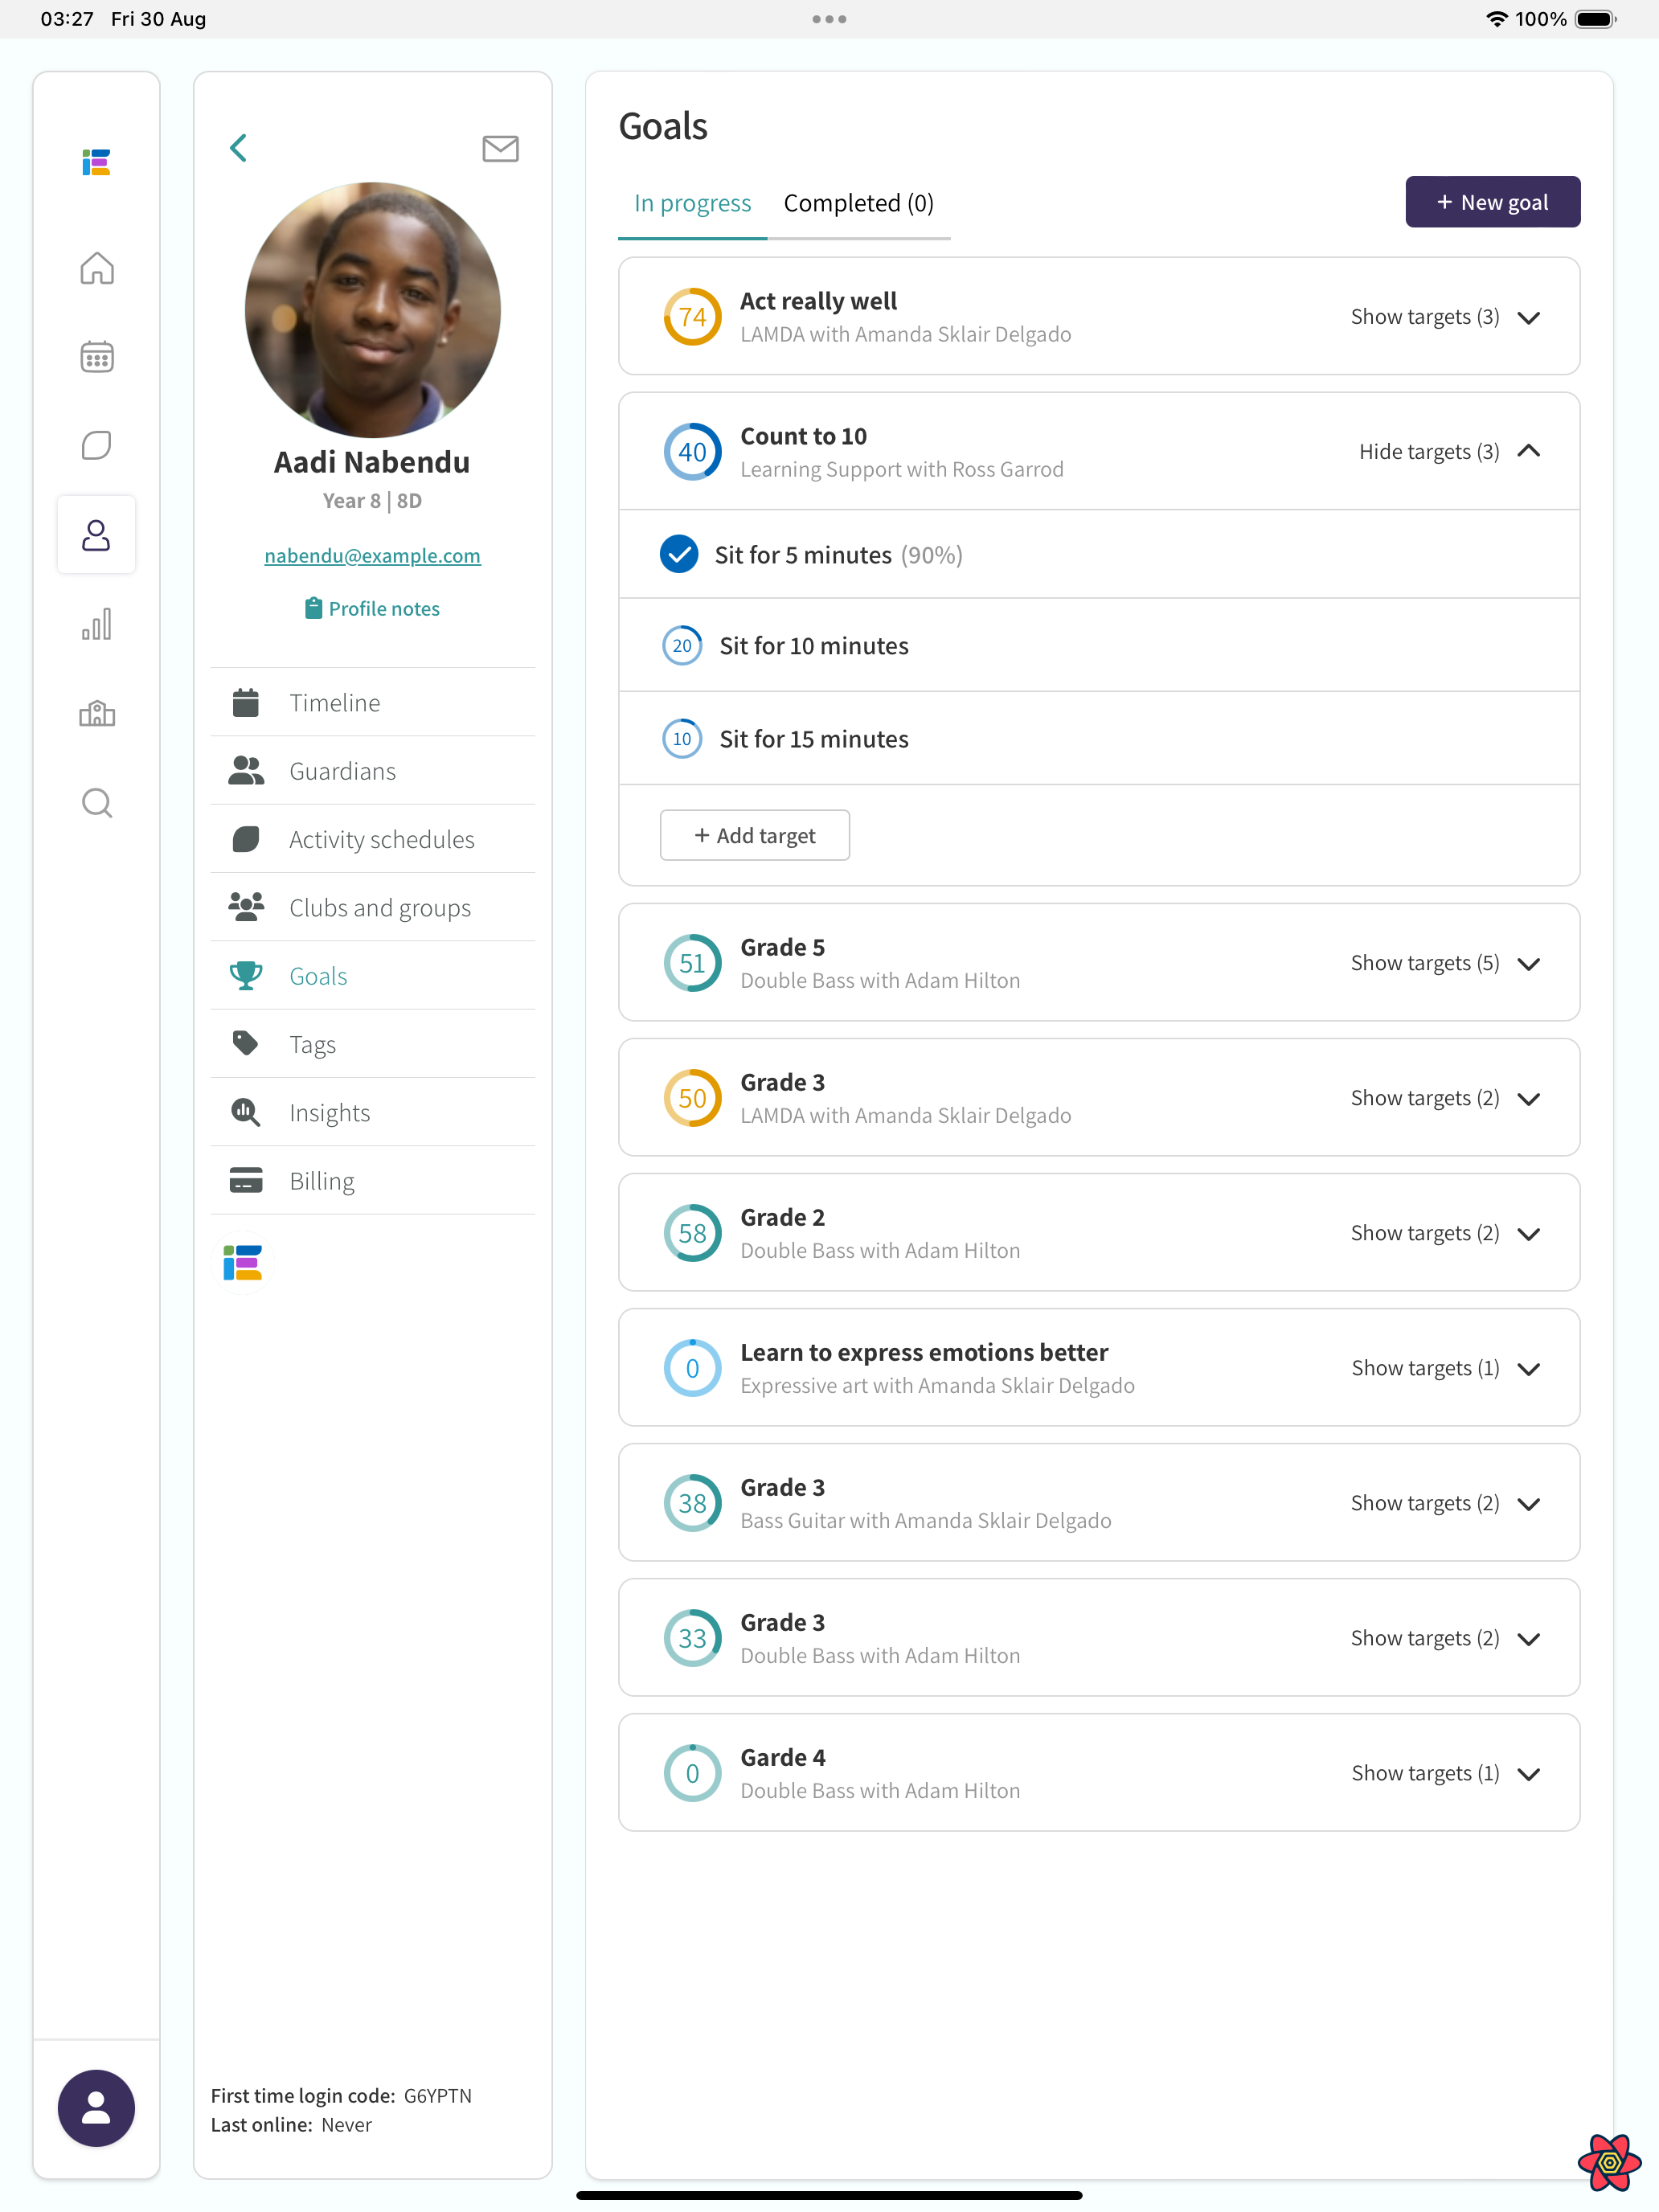Click the 40 progress ring for Count to 10
Screen dimensions: 1659x2212
(692, 452)
